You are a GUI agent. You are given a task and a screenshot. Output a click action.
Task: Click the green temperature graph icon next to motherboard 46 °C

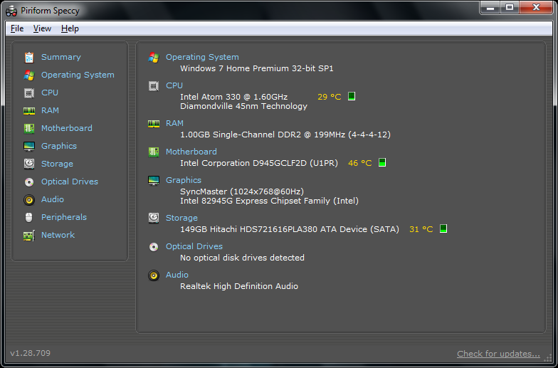382,162
